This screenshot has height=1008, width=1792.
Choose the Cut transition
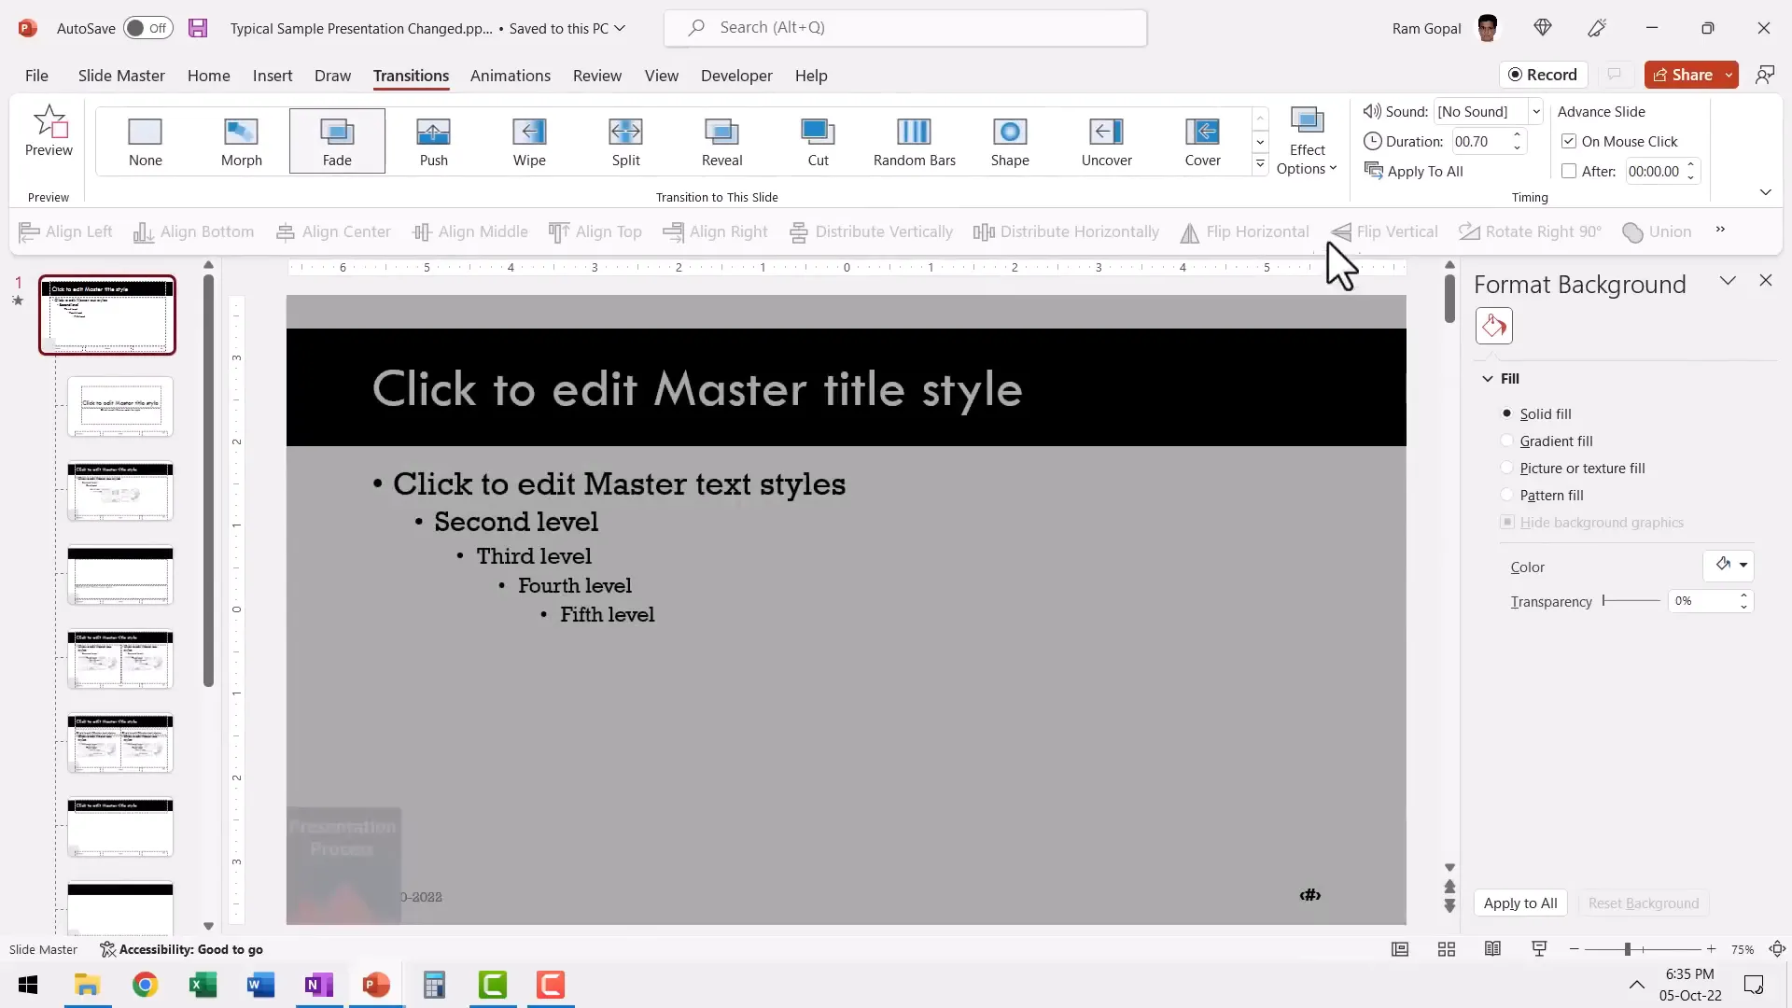pyautogui.click(x=818, y=141)
